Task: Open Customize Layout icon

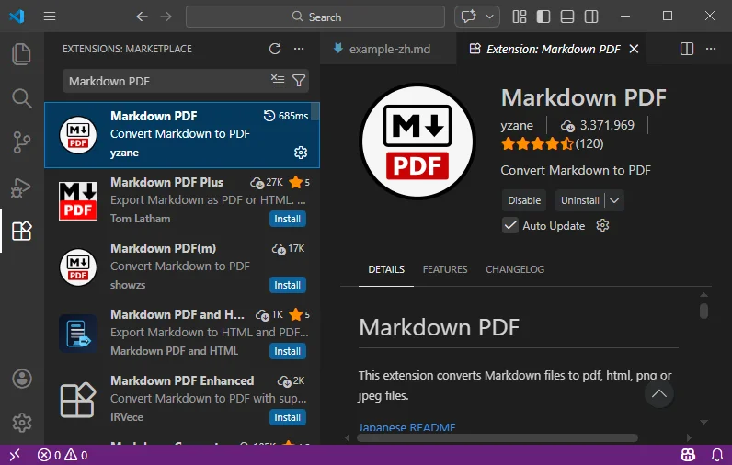Action: [520, 17]
